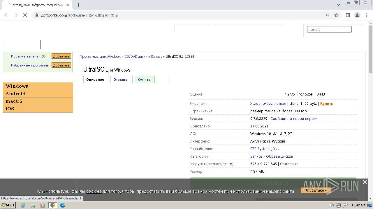Viewport: 373px width, 209px height.
Task: Open Chrome three-dot menu
Action: (366, 15)
